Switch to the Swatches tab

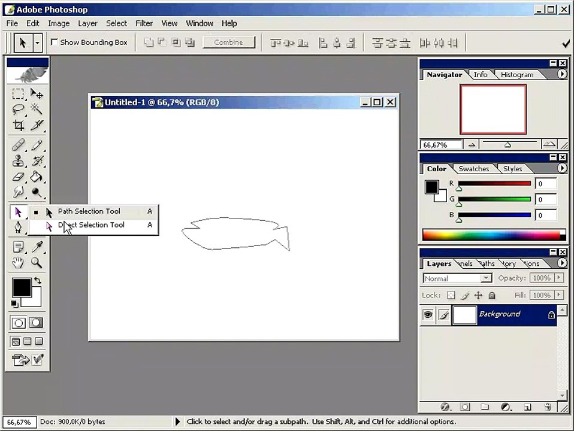[x=474, y=169]
